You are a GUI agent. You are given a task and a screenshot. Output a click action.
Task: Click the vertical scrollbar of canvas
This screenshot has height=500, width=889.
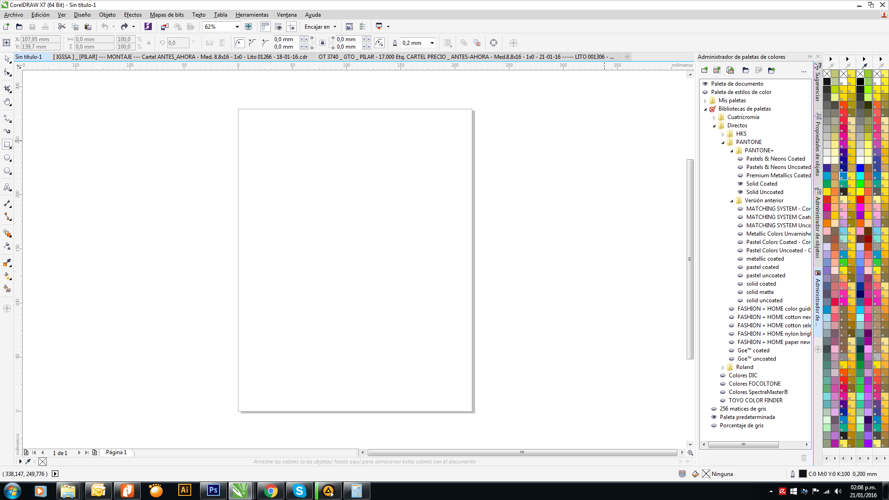tap(690, 259)
